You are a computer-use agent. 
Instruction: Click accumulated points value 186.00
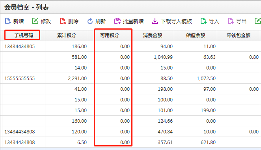(x=79, y=46)
